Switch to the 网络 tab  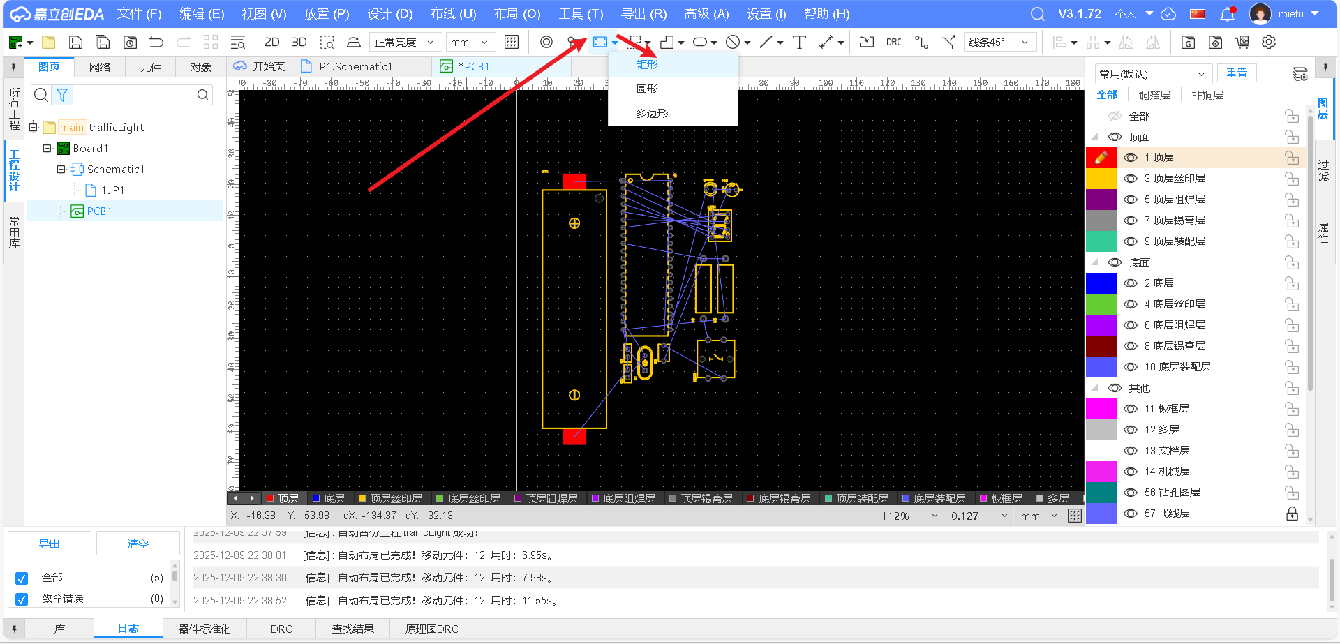100,67
